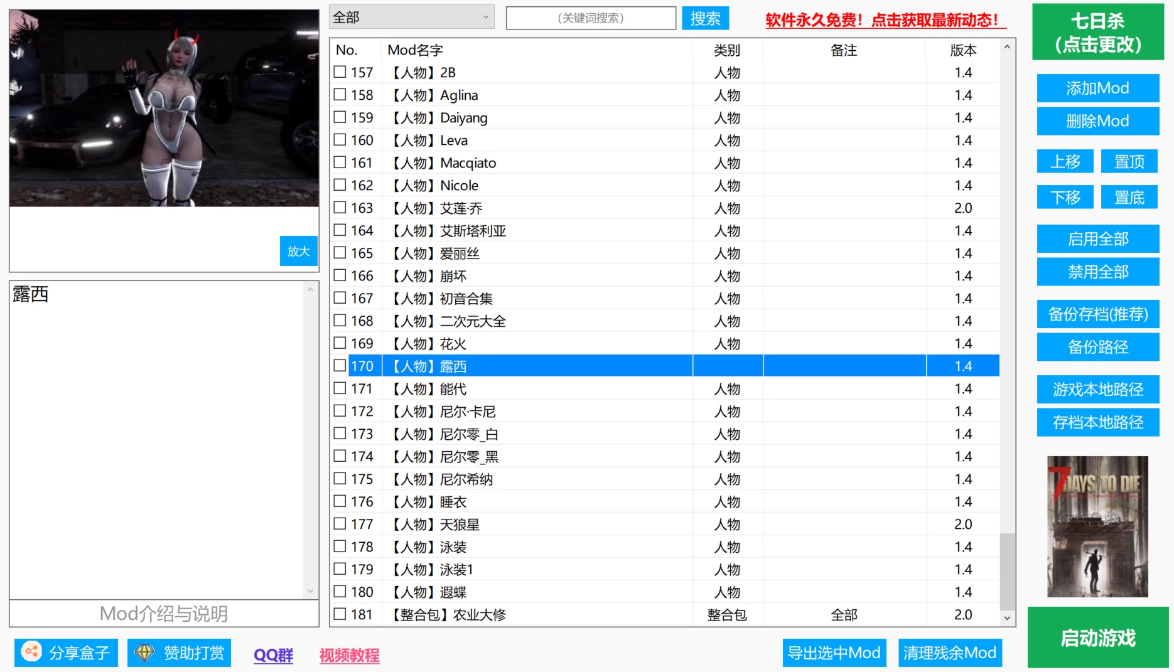Select the row 【人物】Macqiato

click(x=665, y=163)
